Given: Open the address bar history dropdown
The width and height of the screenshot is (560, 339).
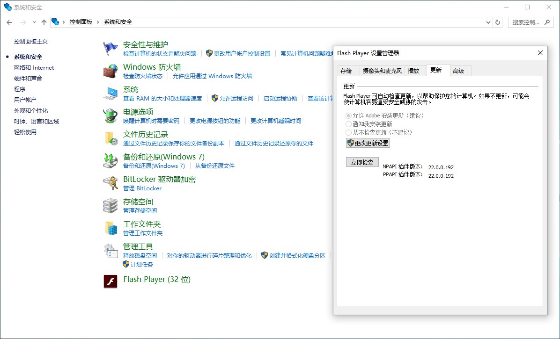Looking at the screenshot, I should click(x=488, y=22).
